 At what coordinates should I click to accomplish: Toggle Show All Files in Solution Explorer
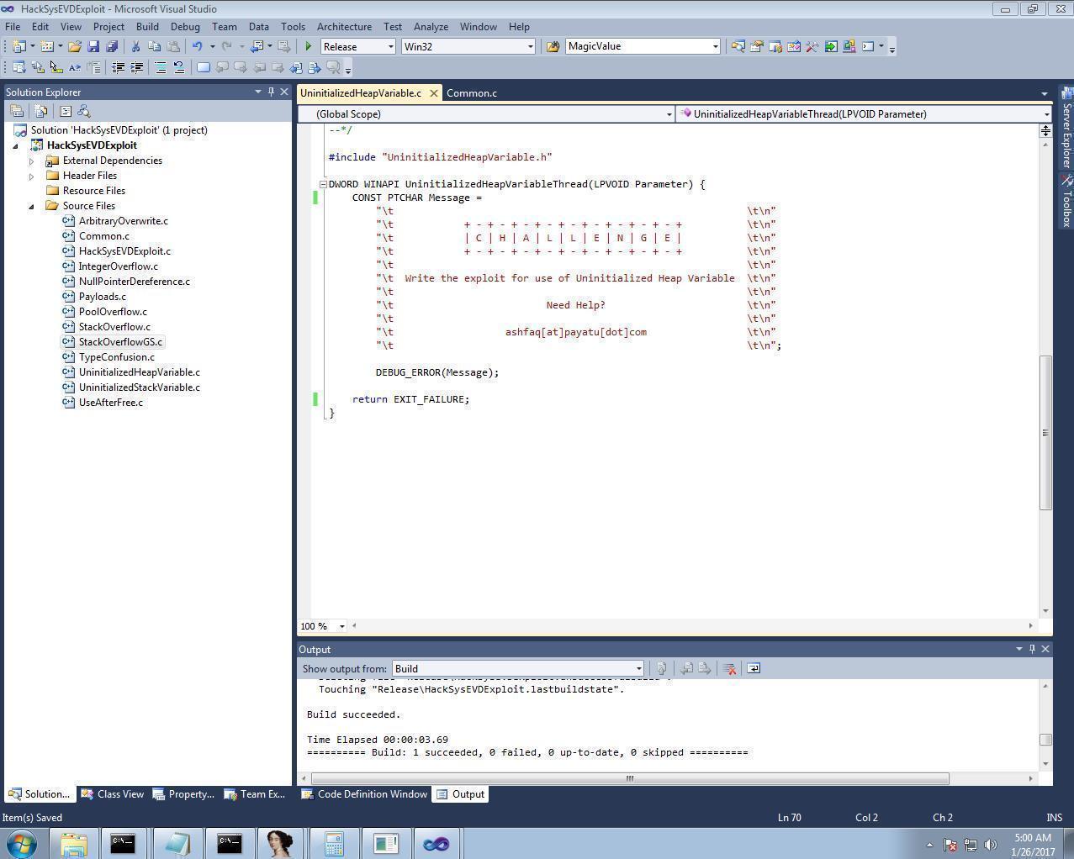pyautogui.click(x=40, y=111)
